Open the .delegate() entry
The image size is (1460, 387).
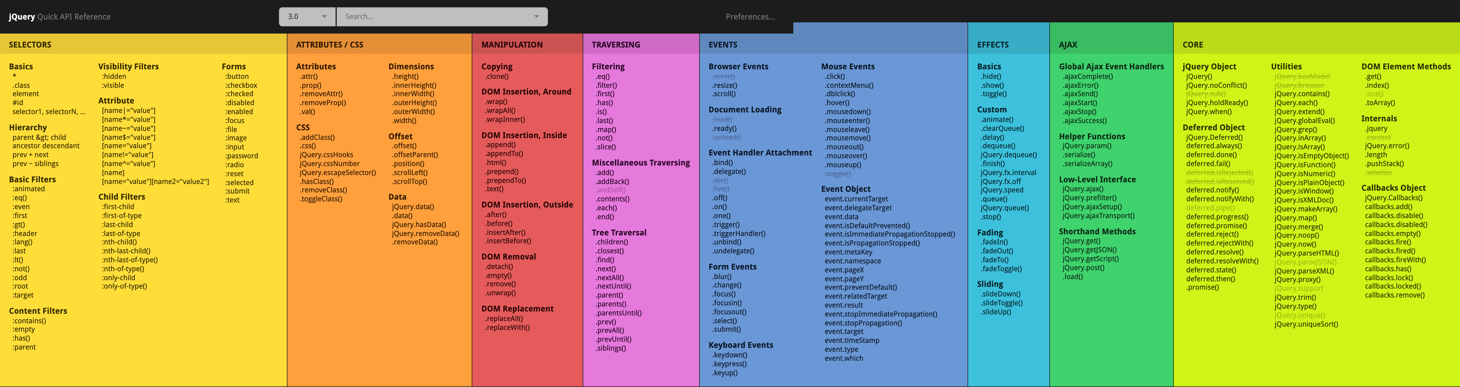pyautogui.click(x=729, y=171)
